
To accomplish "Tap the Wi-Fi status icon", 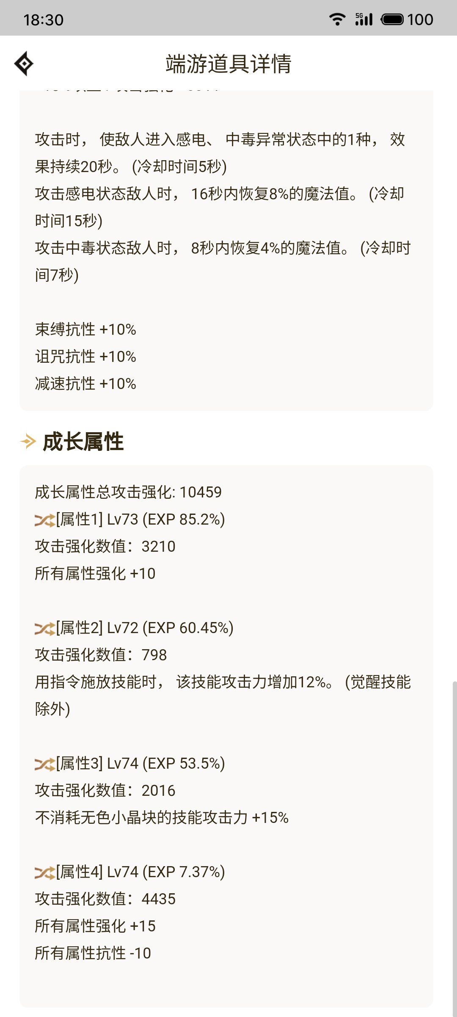I will (x=337, y=19).
